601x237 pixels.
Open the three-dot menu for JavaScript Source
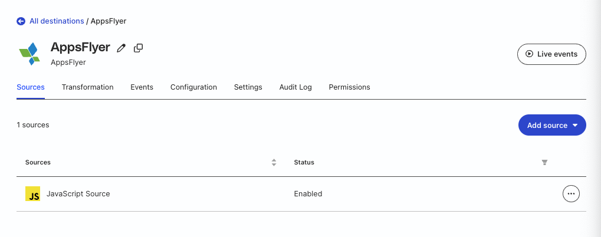571,193
